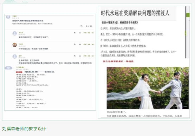Click the comment text 生命诚可贵，且行且珍惜
This screenshot has height=136, width=195.
pos(29,60)
